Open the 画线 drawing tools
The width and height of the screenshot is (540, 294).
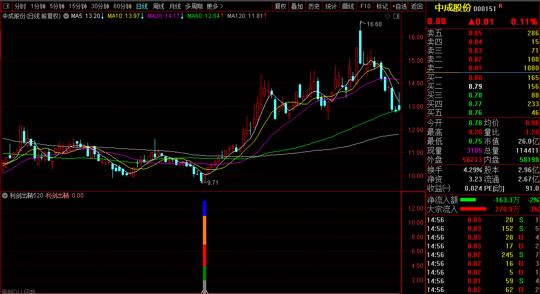(348, 6)
